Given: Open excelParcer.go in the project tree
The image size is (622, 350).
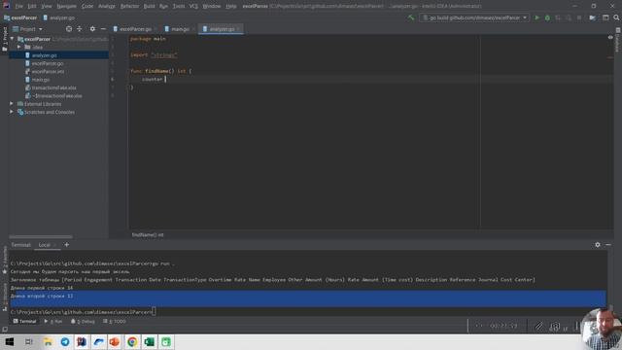Looking at the screenshot, I should (x=48, y=63).
